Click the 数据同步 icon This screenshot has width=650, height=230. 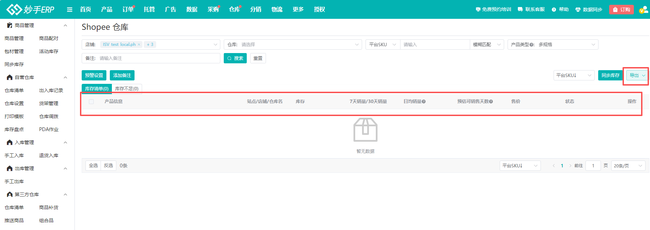click(578, 10)
